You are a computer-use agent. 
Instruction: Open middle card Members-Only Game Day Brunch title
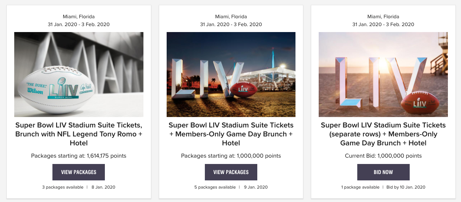[x=231, y=134]
